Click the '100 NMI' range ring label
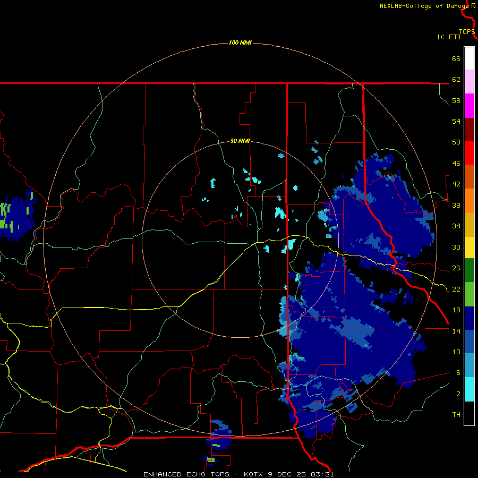Screen dimensions: 478x478 [240, 42]
